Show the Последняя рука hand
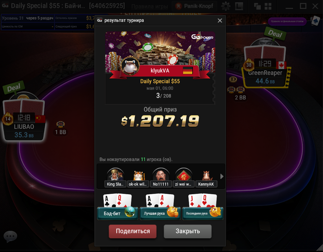 pos(203,207)
